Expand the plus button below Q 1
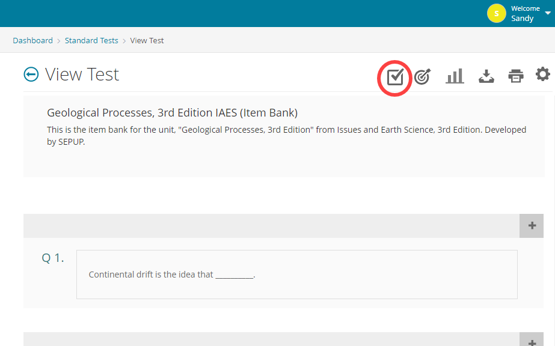This screenshot has width=555, height=346. point(532,341)
